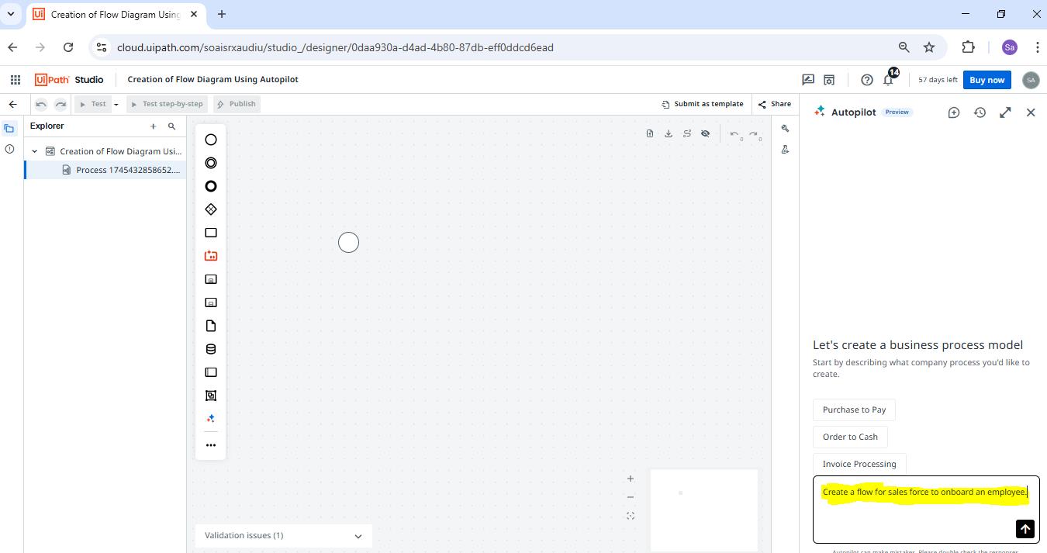Click the zoom in plus control

coord(631,478)
